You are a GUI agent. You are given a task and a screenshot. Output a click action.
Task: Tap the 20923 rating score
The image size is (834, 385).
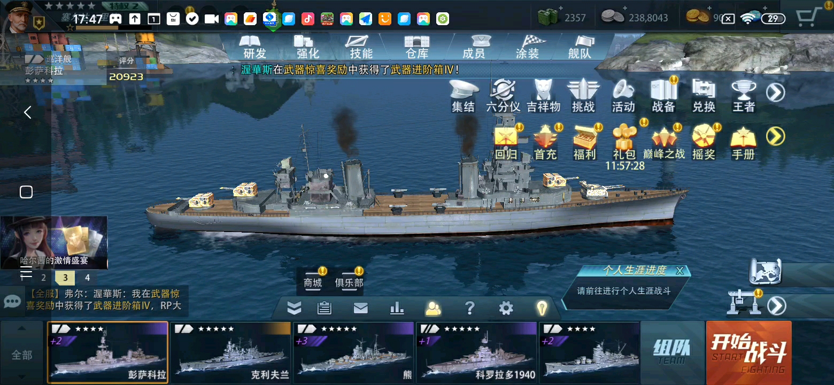pyautogui.click(x=126, y=76)
